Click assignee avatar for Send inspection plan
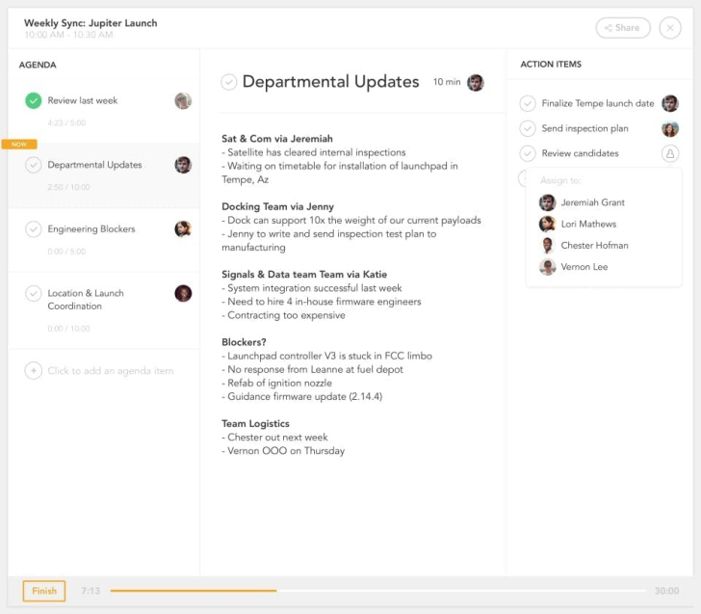701x614 pixels. coord(670,129)
